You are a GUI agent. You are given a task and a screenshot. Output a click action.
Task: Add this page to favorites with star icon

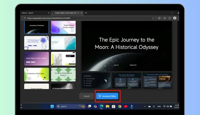pos(153,18)
